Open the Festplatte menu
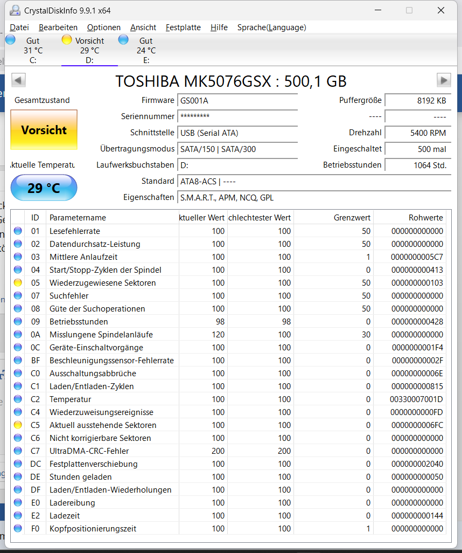Screen dimensions: 462x553 click(x=183, y=27)
